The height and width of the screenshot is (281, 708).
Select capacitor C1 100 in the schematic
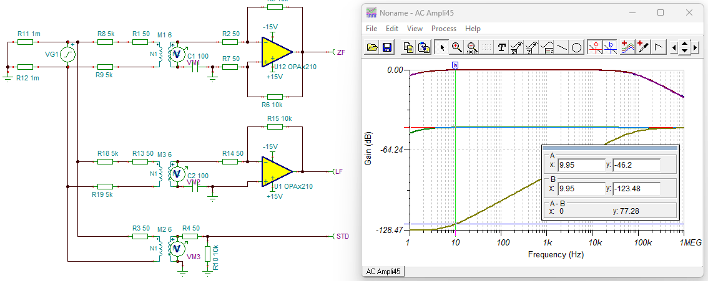tap(196, 67)
